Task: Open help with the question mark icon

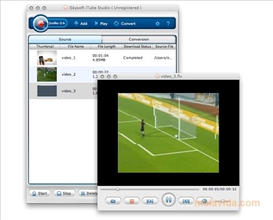Action: [x=168, y=24]
